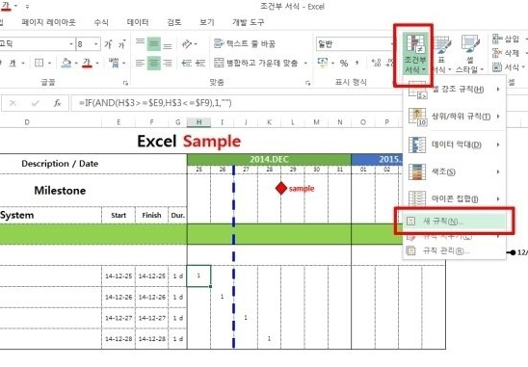Open fill color dropdown arrow

click(76, 63)
